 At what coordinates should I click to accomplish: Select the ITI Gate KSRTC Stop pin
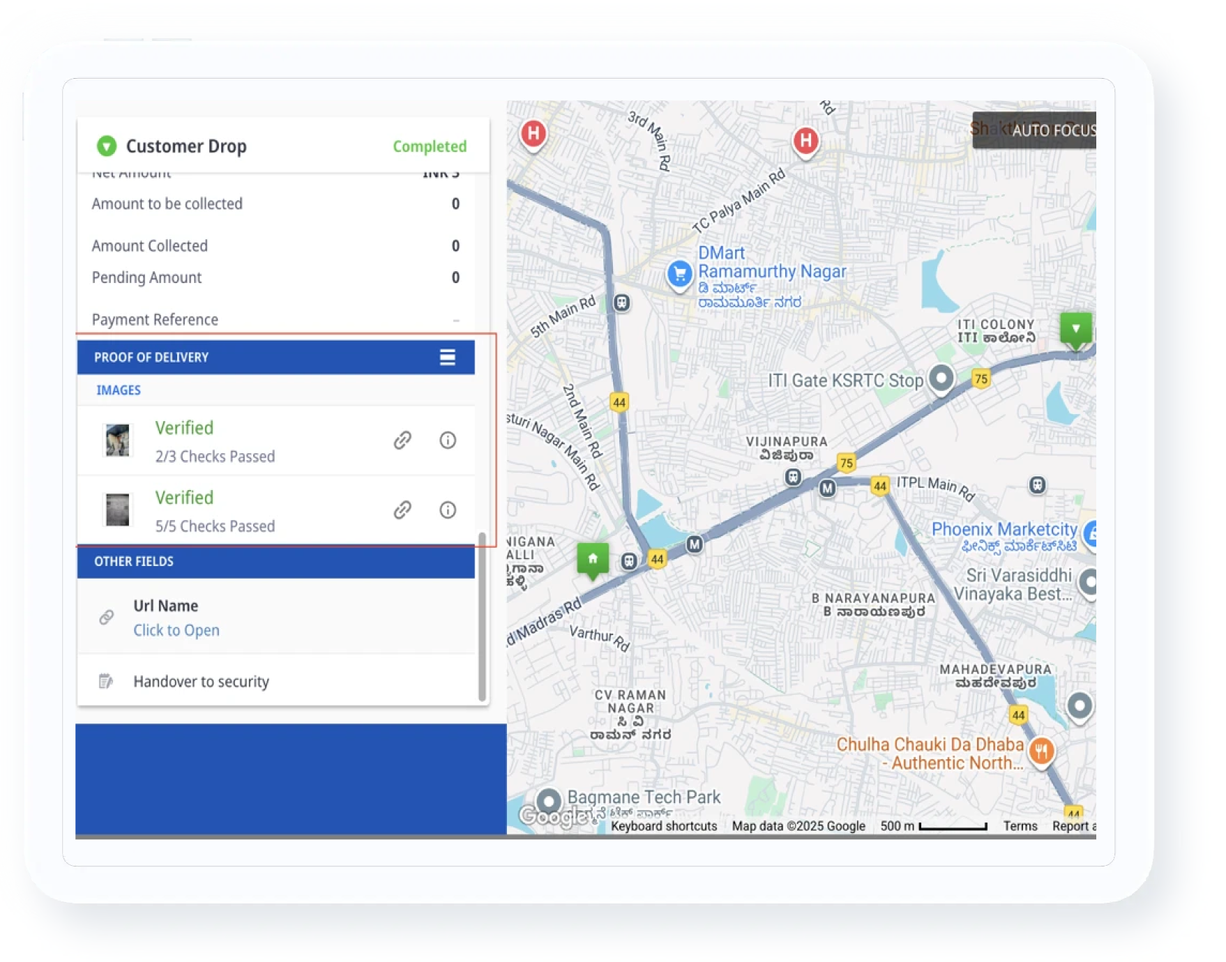[x=941, y=379]
